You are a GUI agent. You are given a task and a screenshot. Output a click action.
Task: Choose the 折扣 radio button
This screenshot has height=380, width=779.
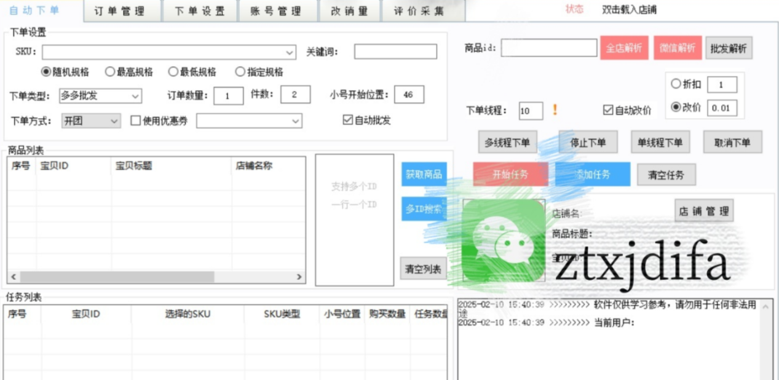(676, 84)
